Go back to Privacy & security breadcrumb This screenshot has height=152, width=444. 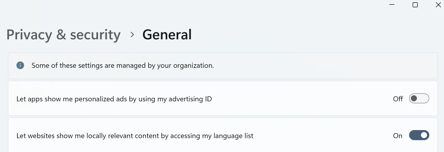tap(64, 35)
